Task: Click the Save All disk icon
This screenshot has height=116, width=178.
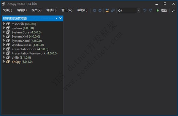Action: [113, 10]
